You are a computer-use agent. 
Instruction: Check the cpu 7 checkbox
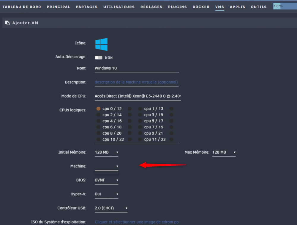(x=140, y=127)
